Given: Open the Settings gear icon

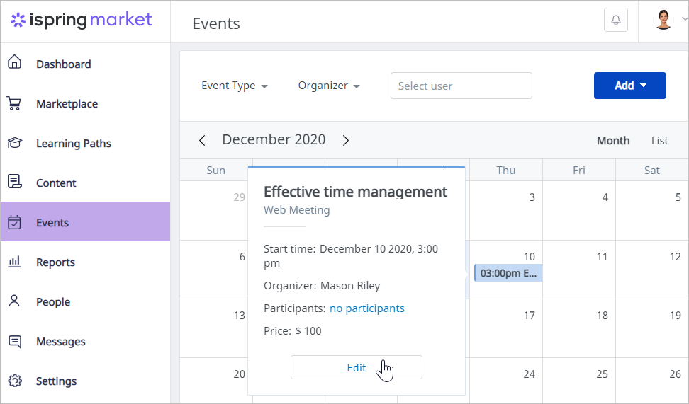Looking at the screenshot, I should tap(14, 381).
